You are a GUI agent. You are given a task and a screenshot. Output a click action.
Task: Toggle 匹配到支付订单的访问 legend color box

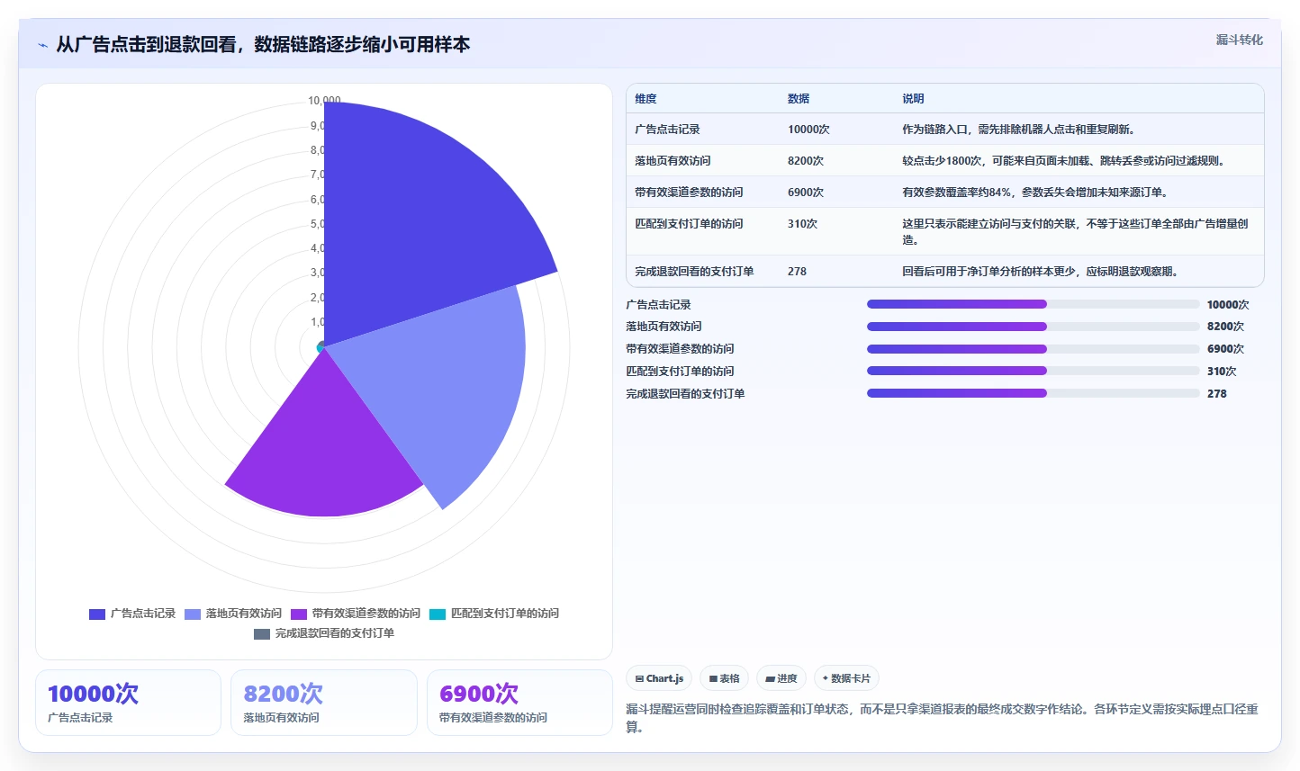(438, 614)
